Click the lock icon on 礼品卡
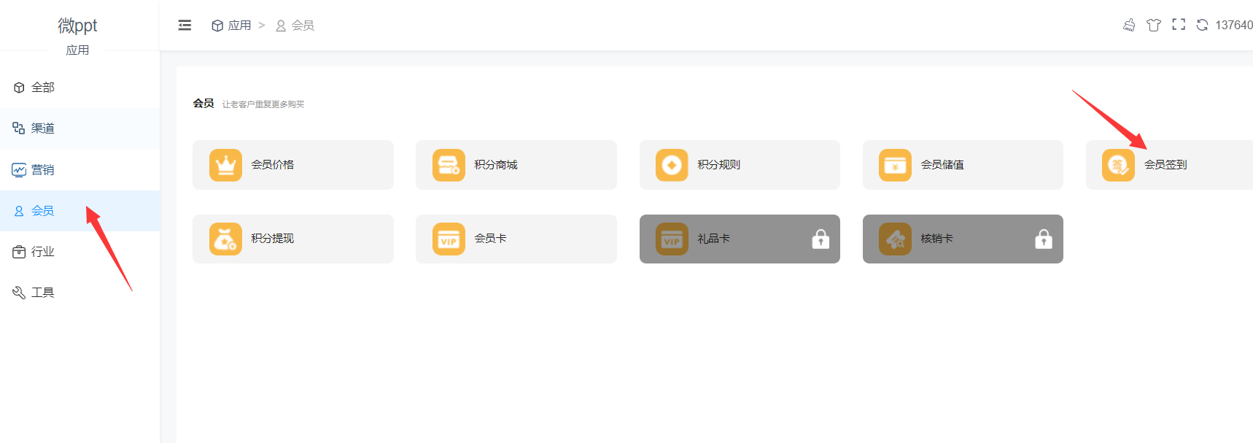The image size is (1253, 443). tap(821, 239)
